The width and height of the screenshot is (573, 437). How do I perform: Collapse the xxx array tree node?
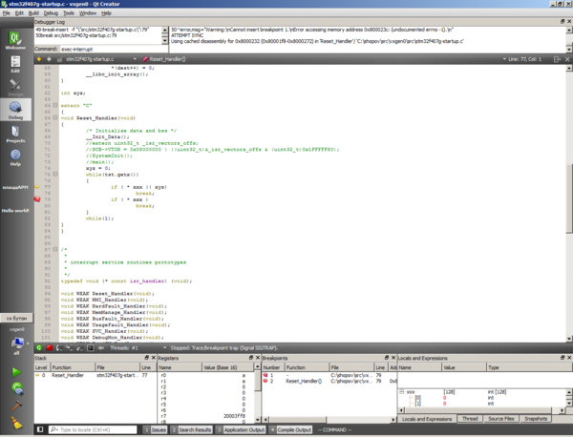(402, 392)
